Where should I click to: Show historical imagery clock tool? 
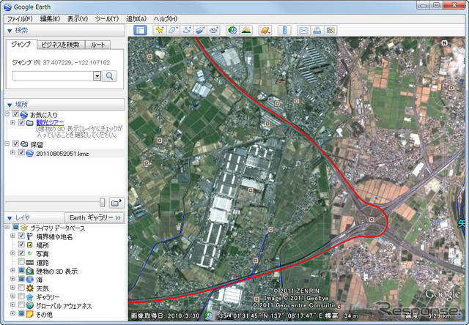[x=232, y=30]
